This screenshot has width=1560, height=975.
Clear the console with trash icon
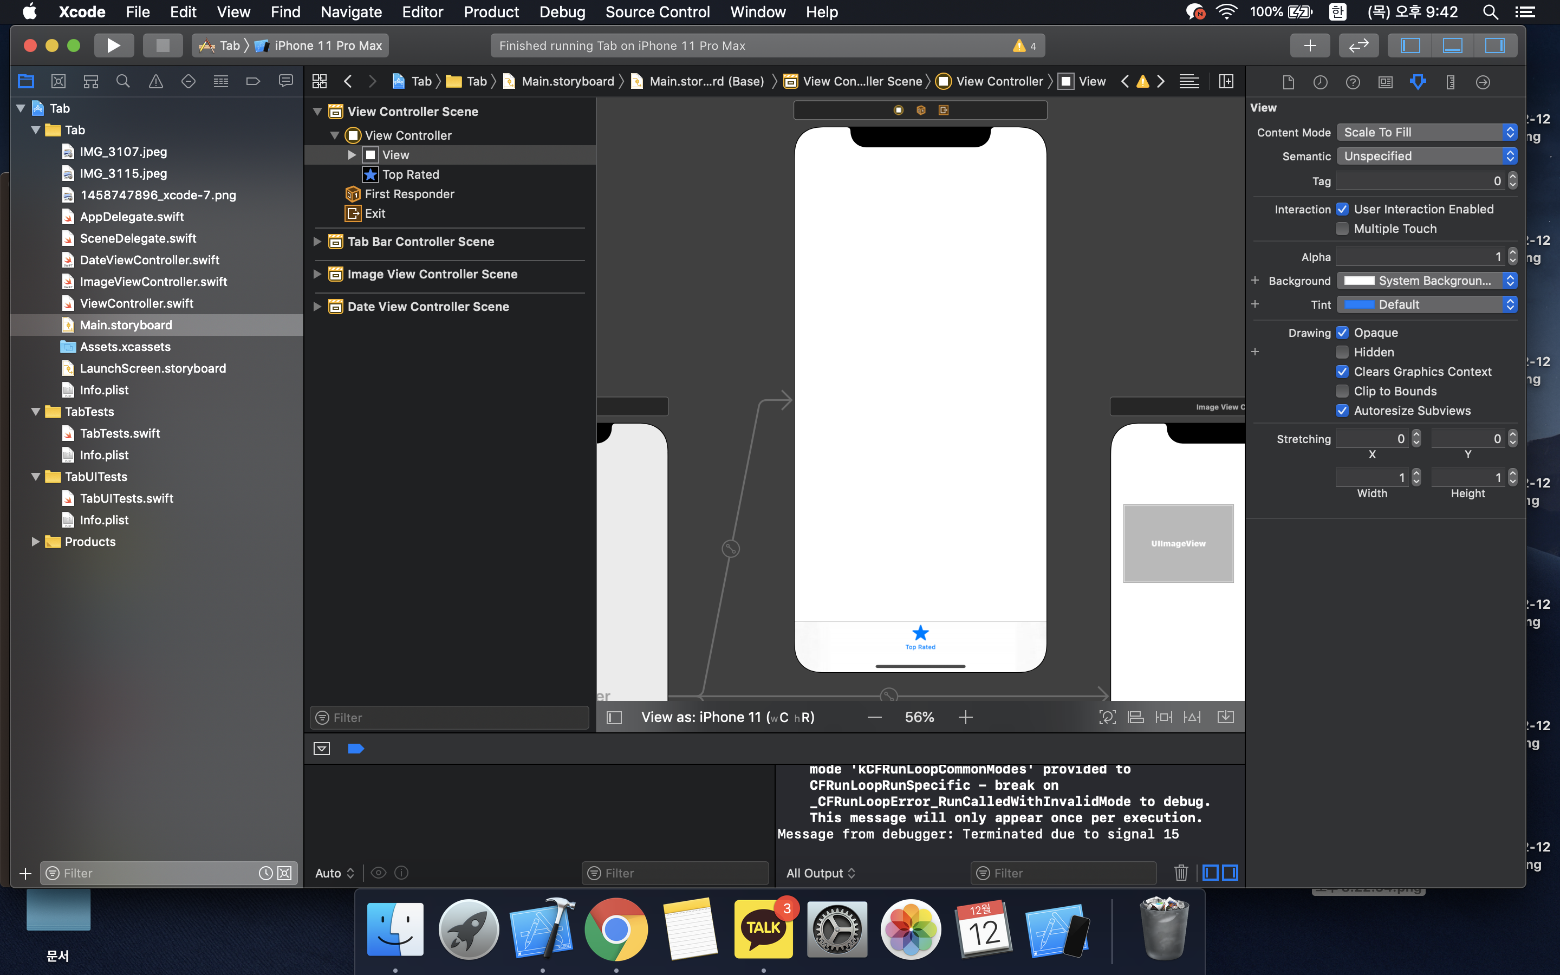[x=1180, y=873]
